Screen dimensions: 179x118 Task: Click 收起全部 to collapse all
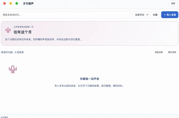pos(159,52)
